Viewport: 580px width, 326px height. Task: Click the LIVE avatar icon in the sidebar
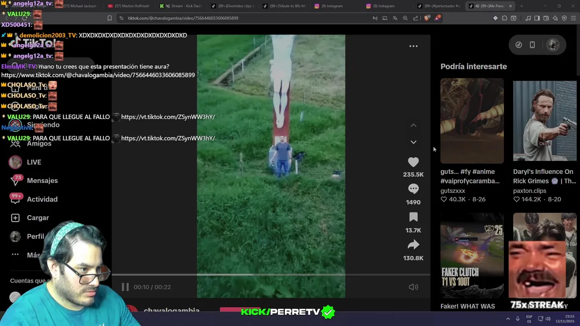(15, 162)
